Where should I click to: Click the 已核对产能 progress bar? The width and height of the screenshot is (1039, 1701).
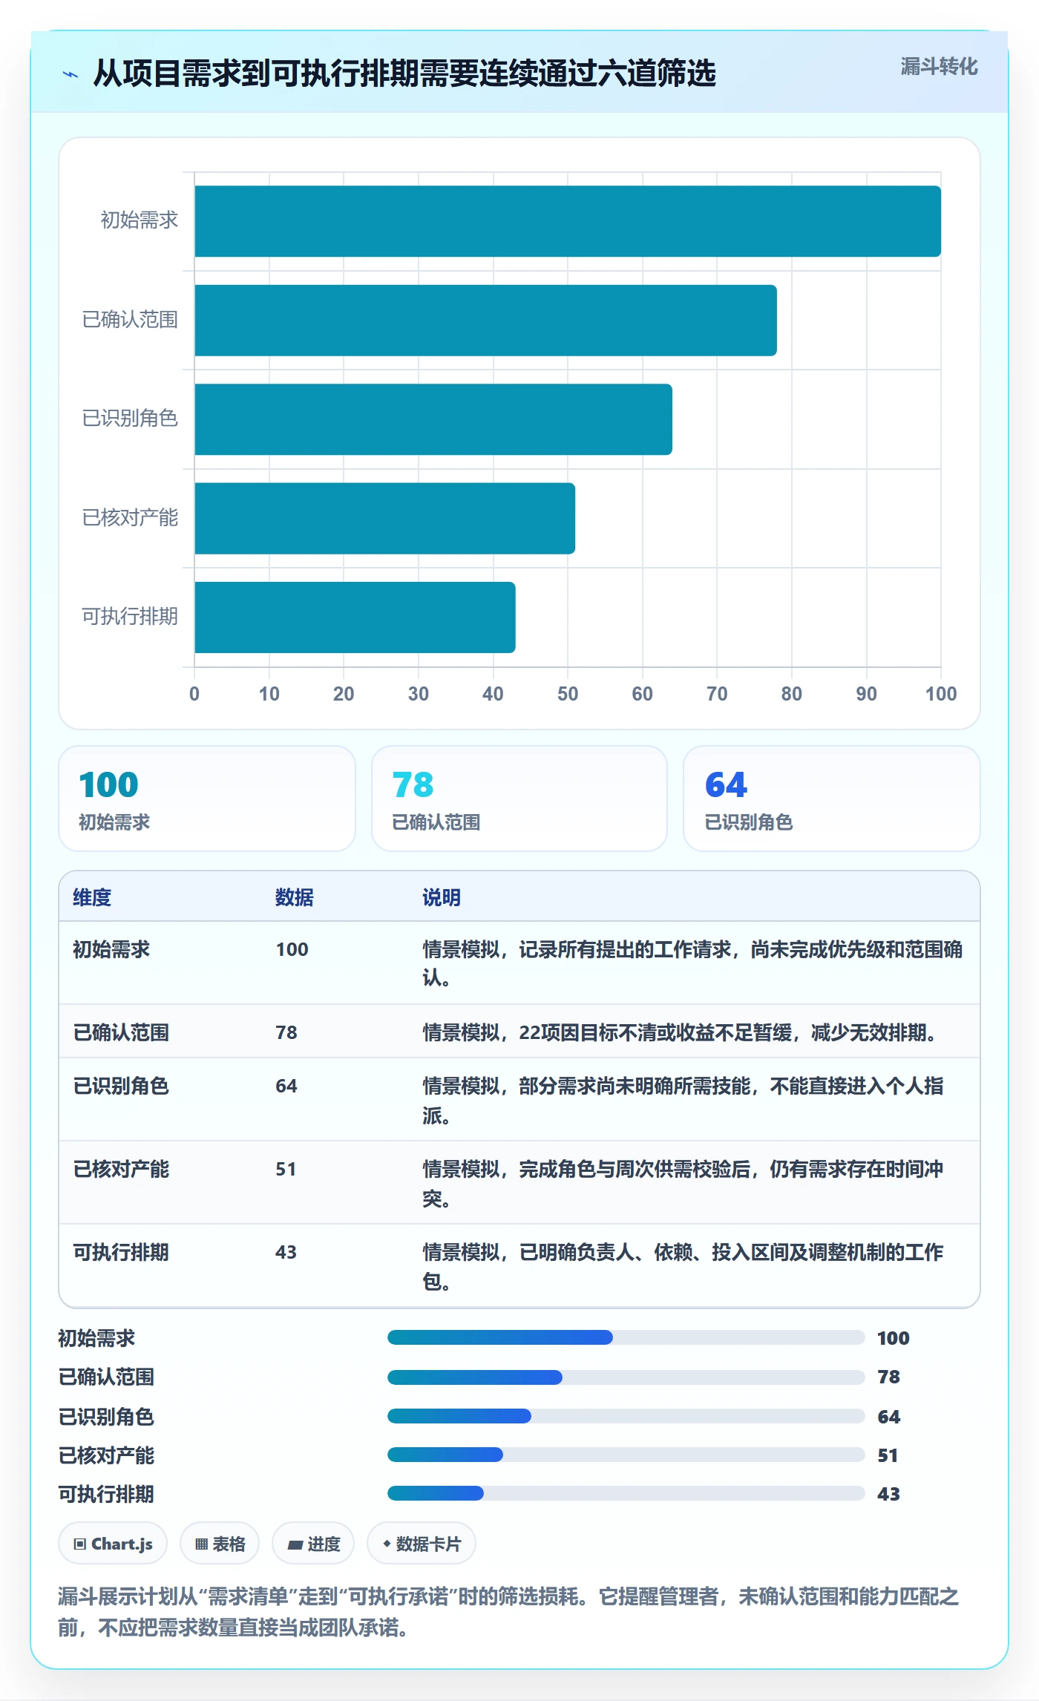click(626, 1455)
